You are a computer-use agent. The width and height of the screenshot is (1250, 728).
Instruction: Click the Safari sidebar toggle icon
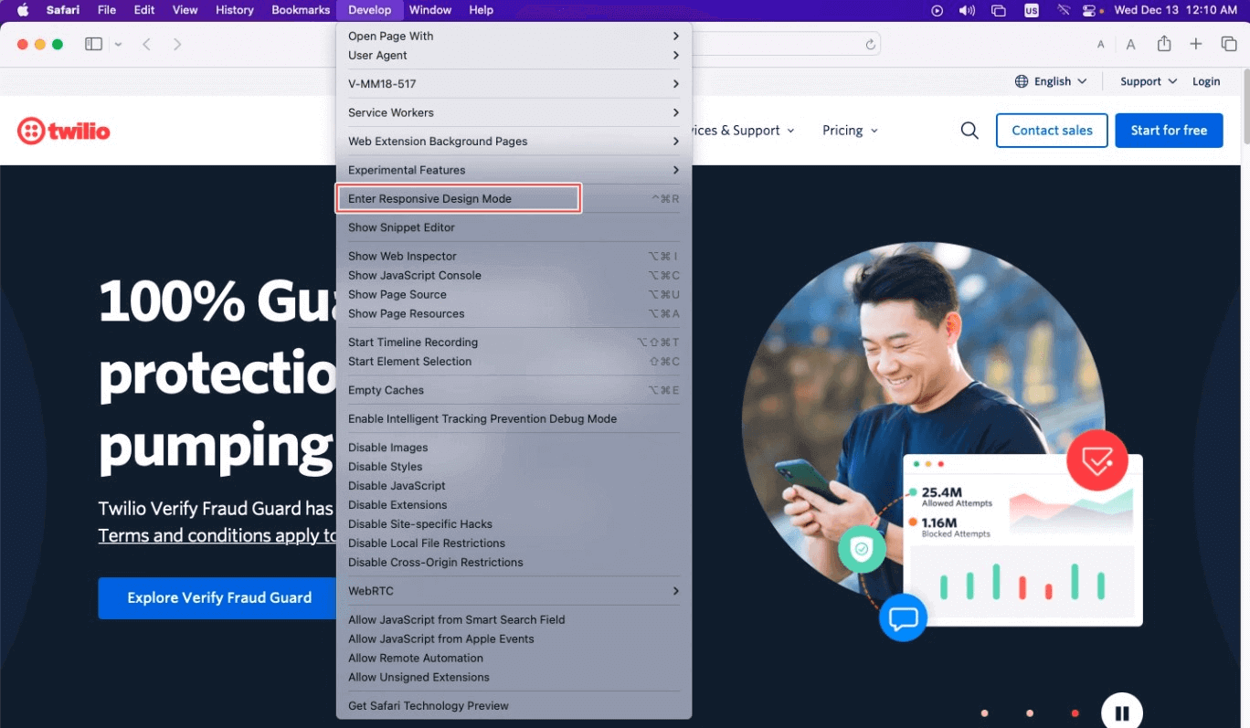click(x=93, y=44)
